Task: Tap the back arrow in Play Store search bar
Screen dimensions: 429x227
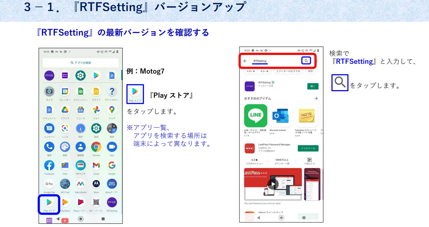Action: point(245,61)
